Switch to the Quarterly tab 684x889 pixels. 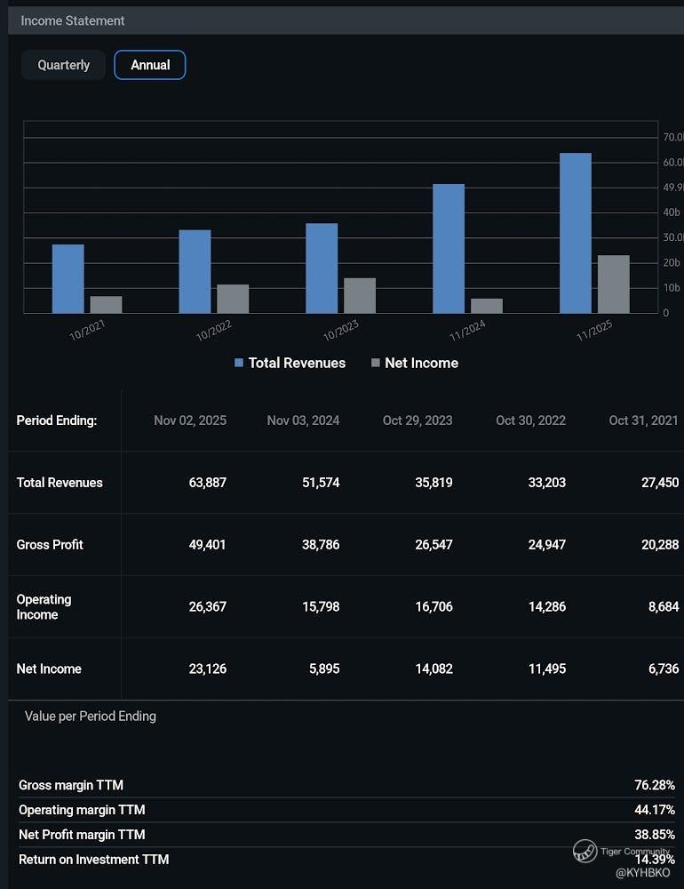click(x=63, y=65)
